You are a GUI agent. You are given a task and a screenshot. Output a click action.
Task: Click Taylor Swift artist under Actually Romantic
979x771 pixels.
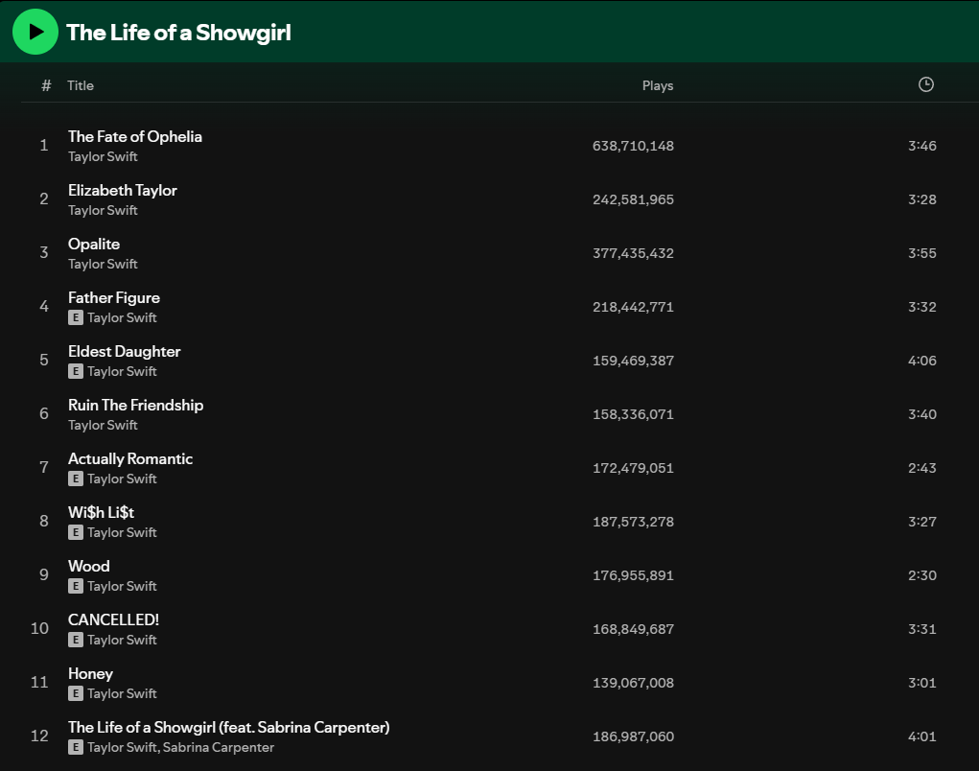click(122, 479)
